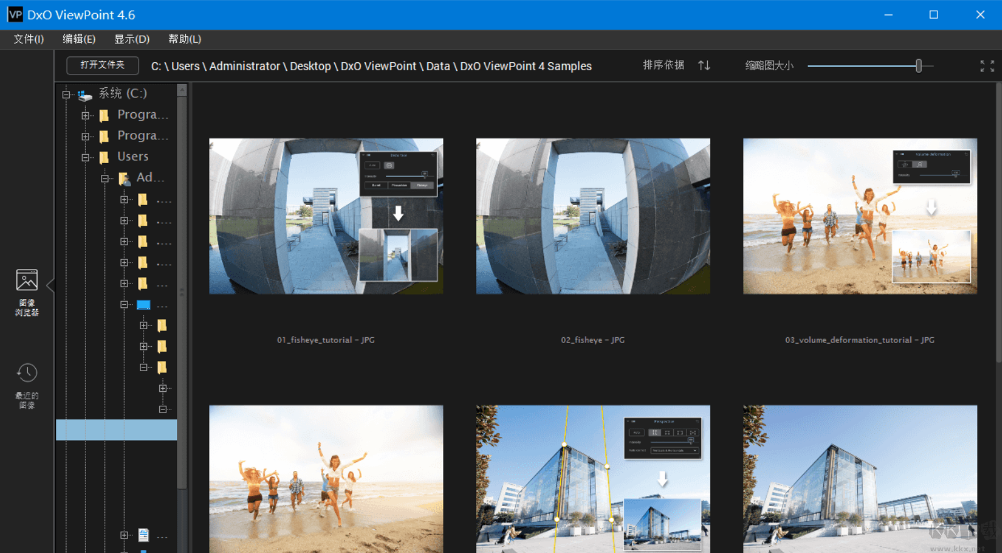Collapse the Ad... folder tree node
Image resolution: width=1002 pixels, height=553 pixels.
[105, 179]
